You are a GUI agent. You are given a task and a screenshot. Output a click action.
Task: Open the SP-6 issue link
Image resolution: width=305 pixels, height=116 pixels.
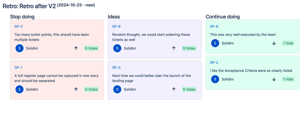[x=214, y=27]
